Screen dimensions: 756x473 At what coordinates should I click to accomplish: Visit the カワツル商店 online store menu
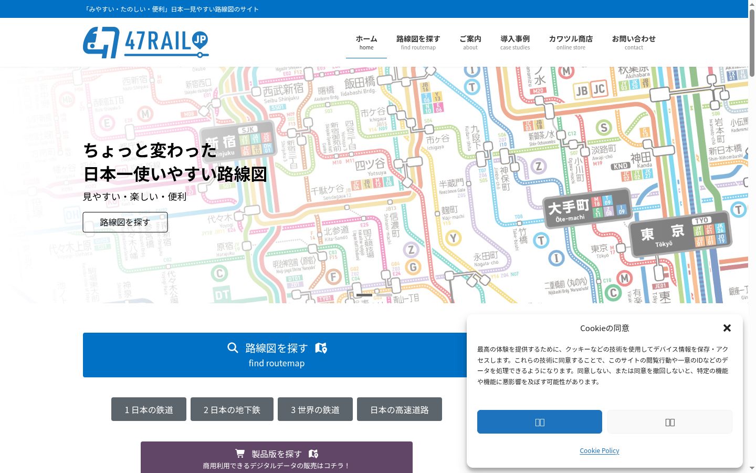tap(571, 43)
